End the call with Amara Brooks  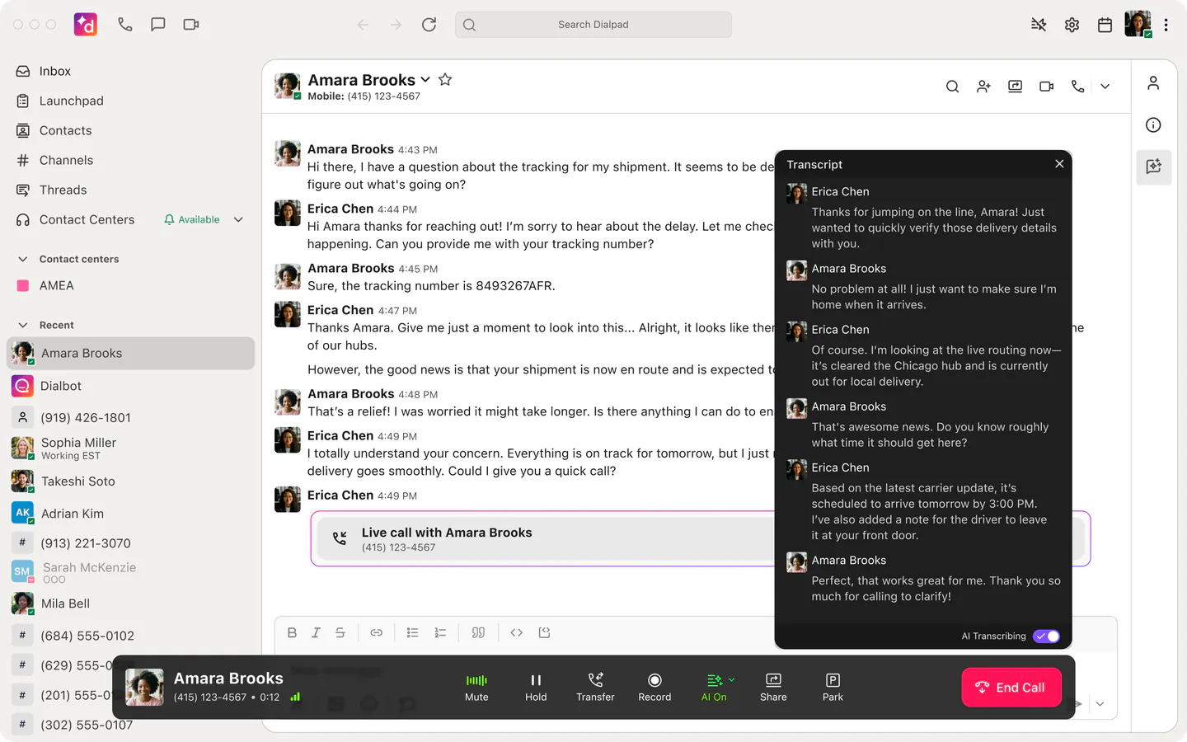[1011, 688]
